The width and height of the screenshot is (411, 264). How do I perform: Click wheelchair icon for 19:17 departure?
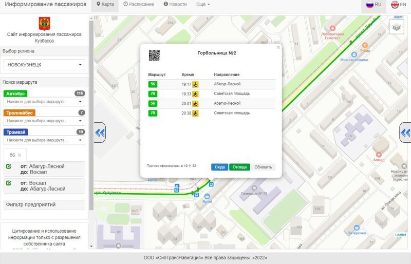click(x=195, y=84)
